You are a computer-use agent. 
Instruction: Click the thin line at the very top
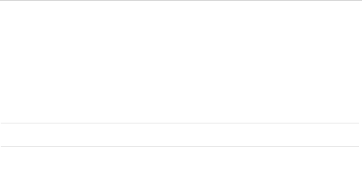tap(181, 0)
